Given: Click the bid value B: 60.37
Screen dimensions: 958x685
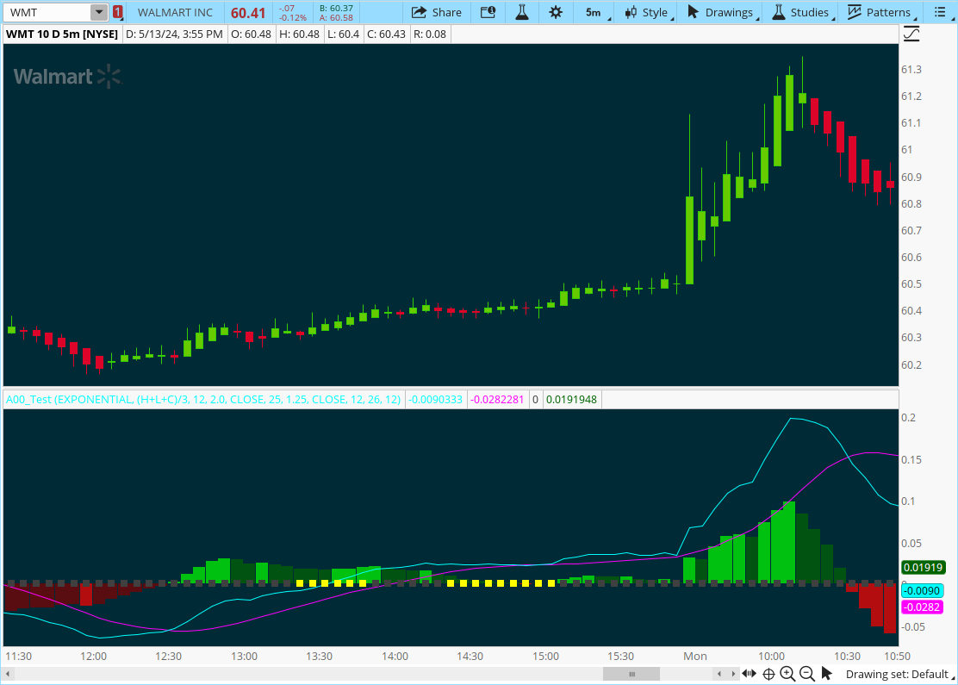Looking at the screenshot, I should 336,8.
